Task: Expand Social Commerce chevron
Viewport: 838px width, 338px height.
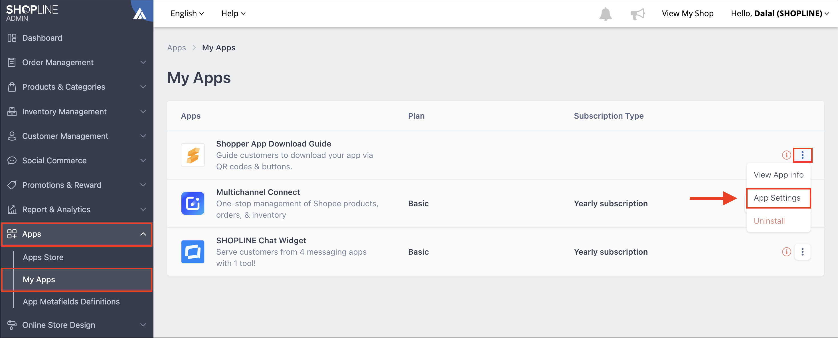Action: (x=143, y=160)
